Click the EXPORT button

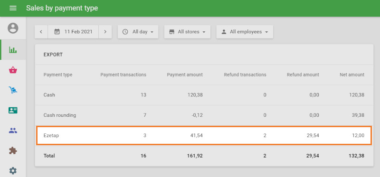click(53, 55)
